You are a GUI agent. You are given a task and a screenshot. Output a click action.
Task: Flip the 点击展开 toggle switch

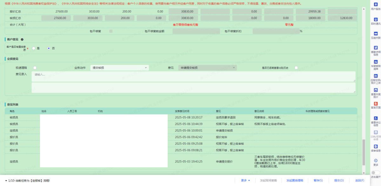[376, 173]
